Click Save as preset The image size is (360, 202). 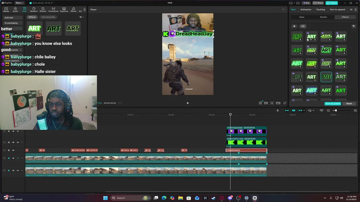[x=333, y=104]
